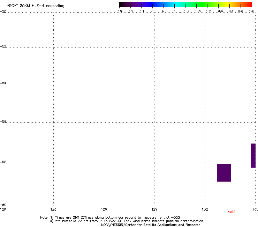Click the -10 color scale label
This screenshot has width=258, height=227.
(x=141, y=11)
